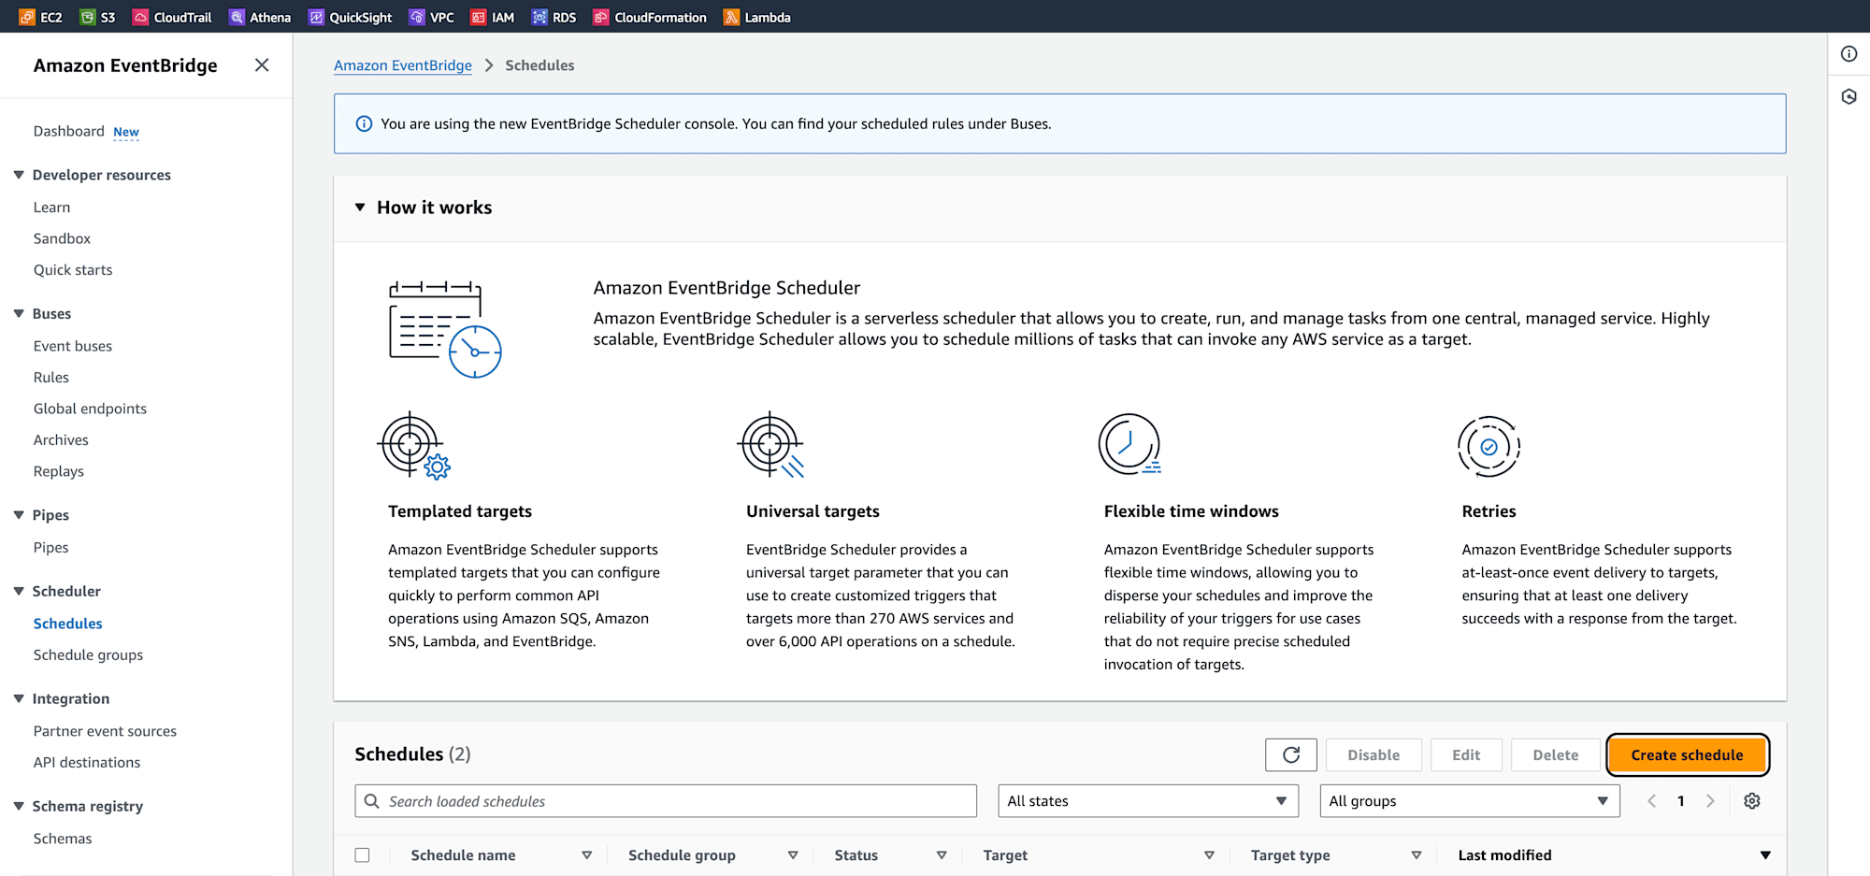Click the Flexible time windows clock icon
This screenshot has height=876, width=1870.
coord(1129,444)
